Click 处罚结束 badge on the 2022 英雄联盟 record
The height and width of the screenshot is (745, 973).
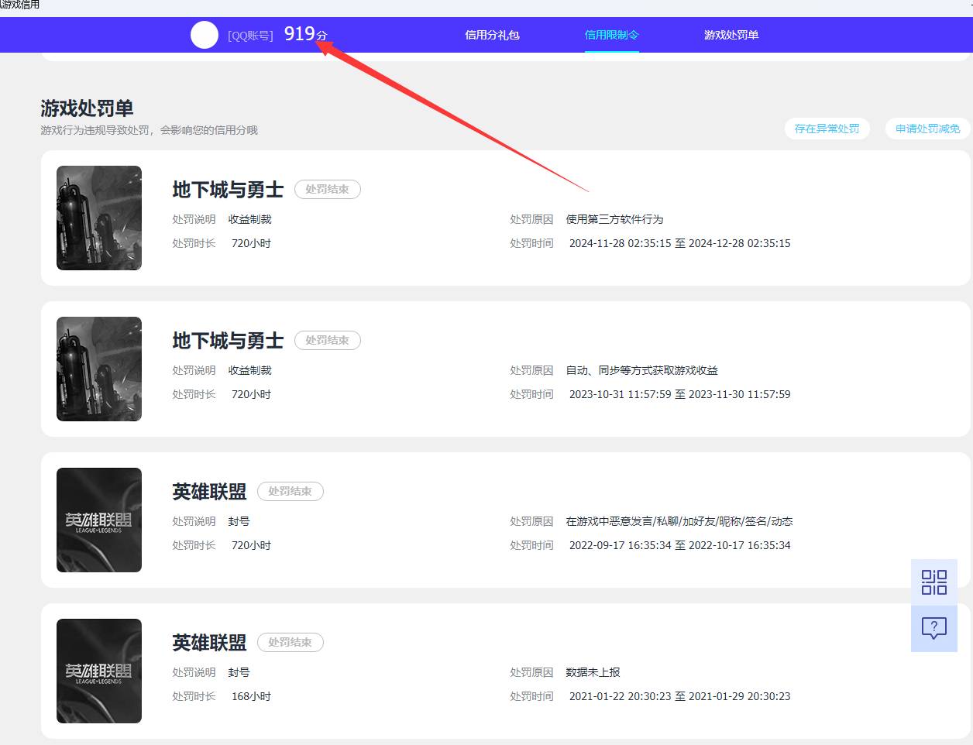coord(290,491)
